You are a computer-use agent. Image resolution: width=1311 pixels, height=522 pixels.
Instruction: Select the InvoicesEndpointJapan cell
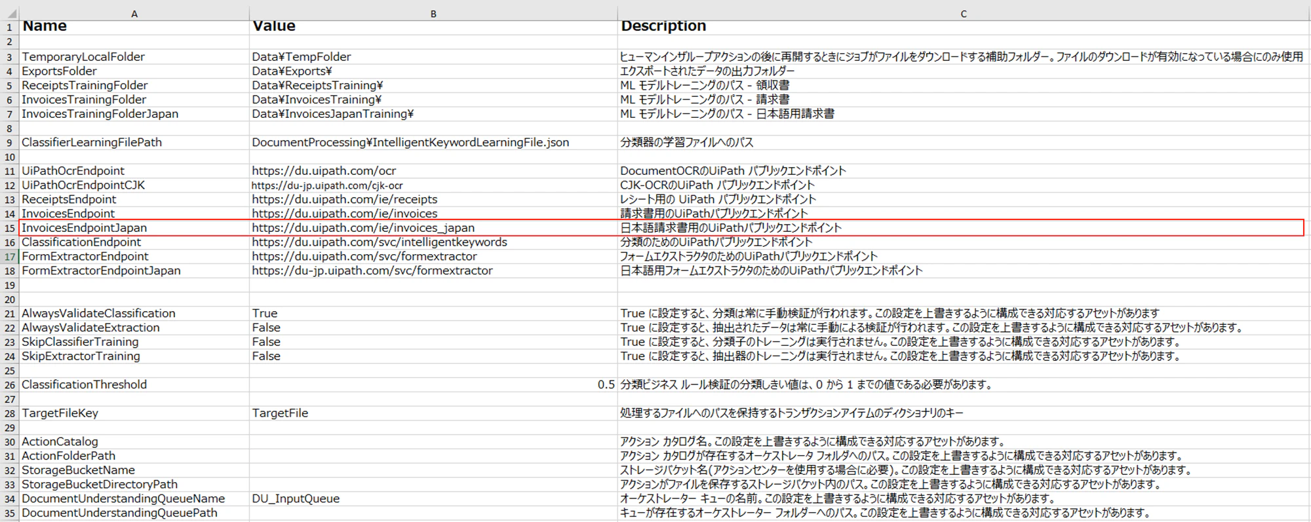click(x=134, y=228)
